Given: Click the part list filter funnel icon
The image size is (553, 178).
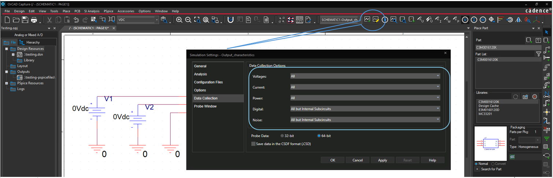Looking at the screenshot, I should tap(538, 54).
